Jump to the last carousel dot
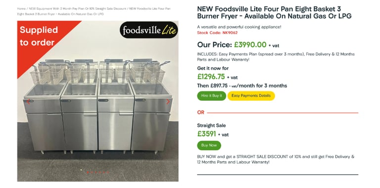Viewport: 380px width, 188px height. click(108, 172)
